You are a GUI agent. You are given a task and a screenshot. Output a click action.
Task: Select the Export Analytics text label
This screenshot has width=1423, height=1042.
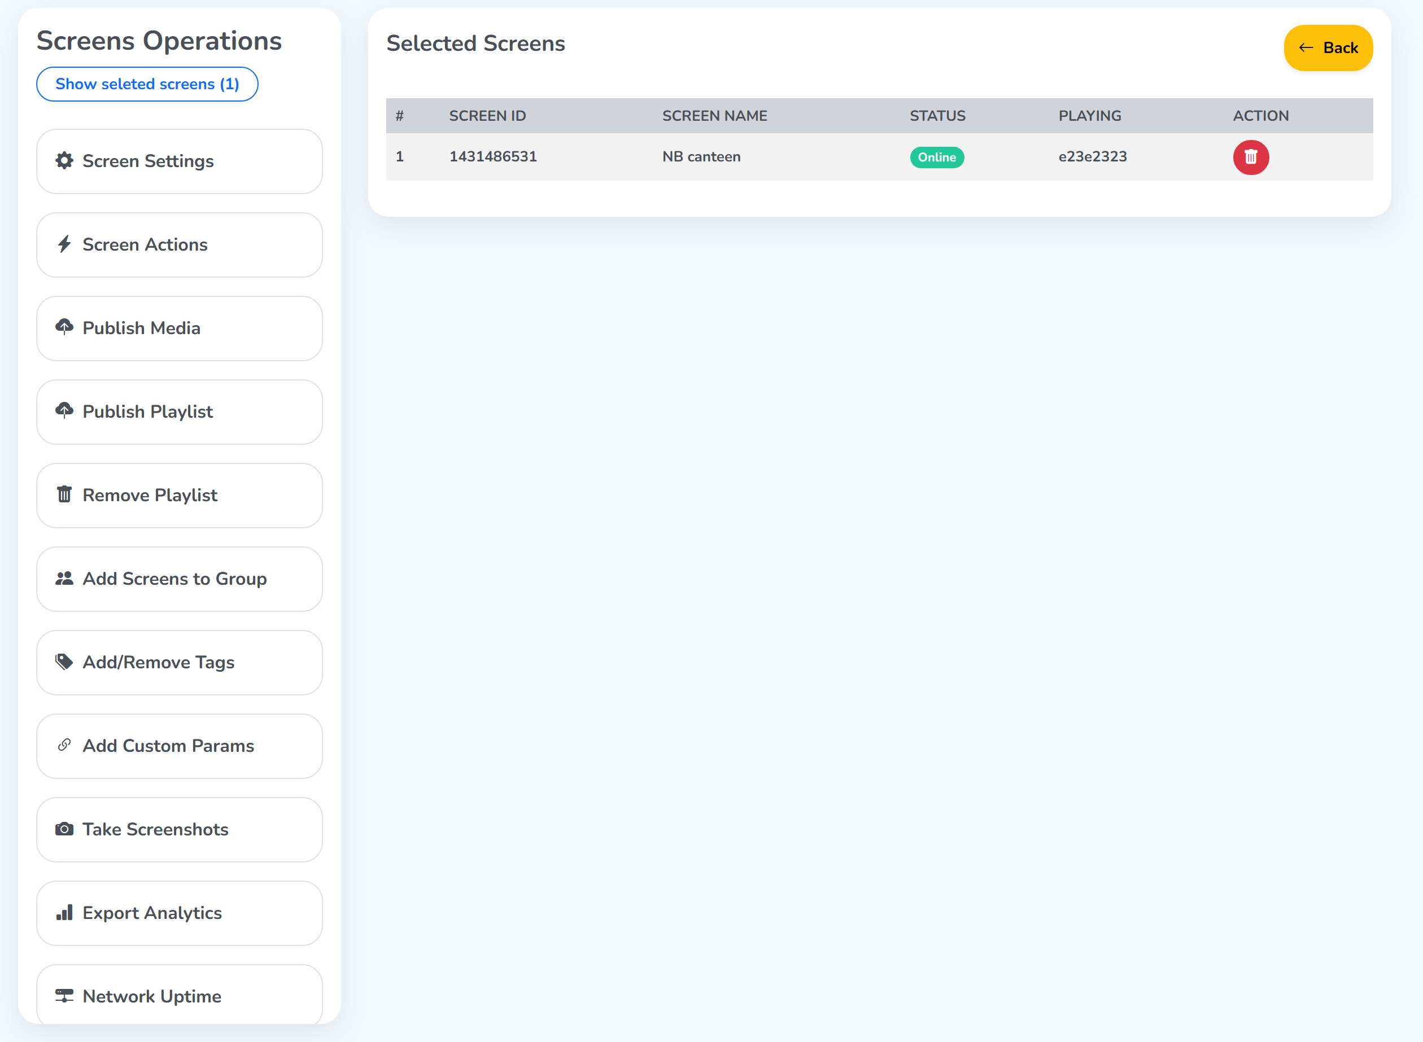click(152, 913)
